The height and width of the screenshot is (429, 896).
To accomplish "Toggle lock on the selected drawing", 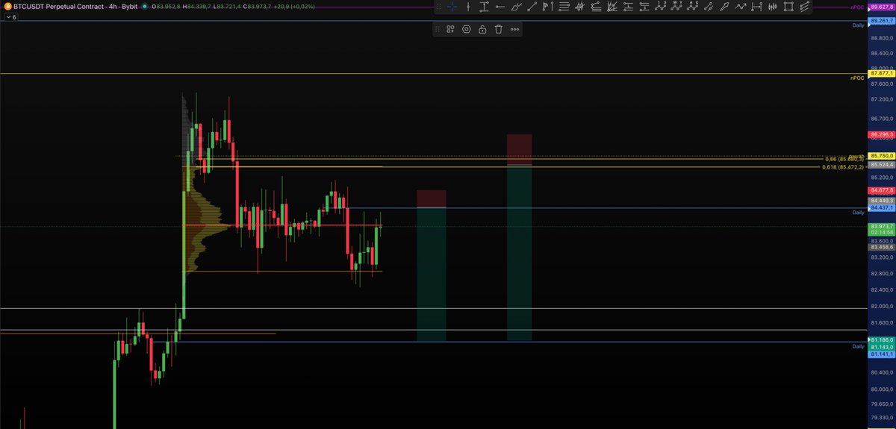I will (x=482, y=29).
